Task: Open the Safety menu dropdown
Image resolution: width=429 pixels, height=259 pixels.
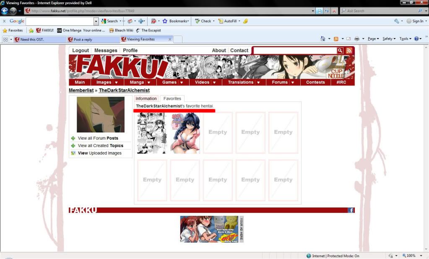Action: tap(389, 39)
